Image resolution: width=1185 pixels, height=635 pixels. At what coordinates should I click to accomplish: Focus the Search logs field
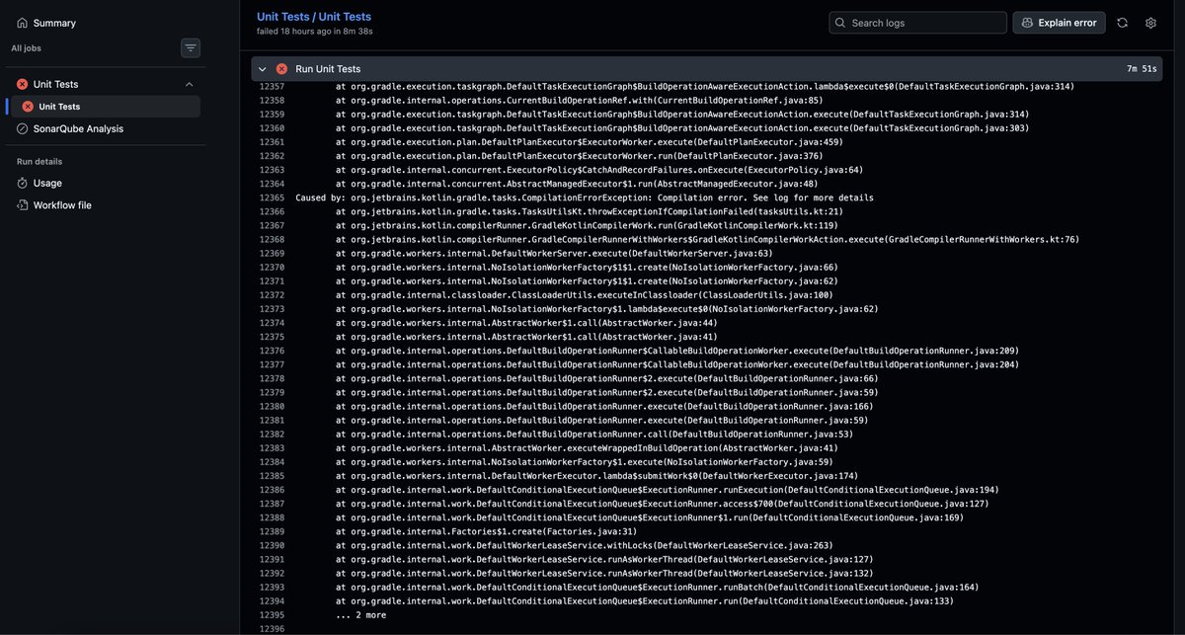(918, 23)
